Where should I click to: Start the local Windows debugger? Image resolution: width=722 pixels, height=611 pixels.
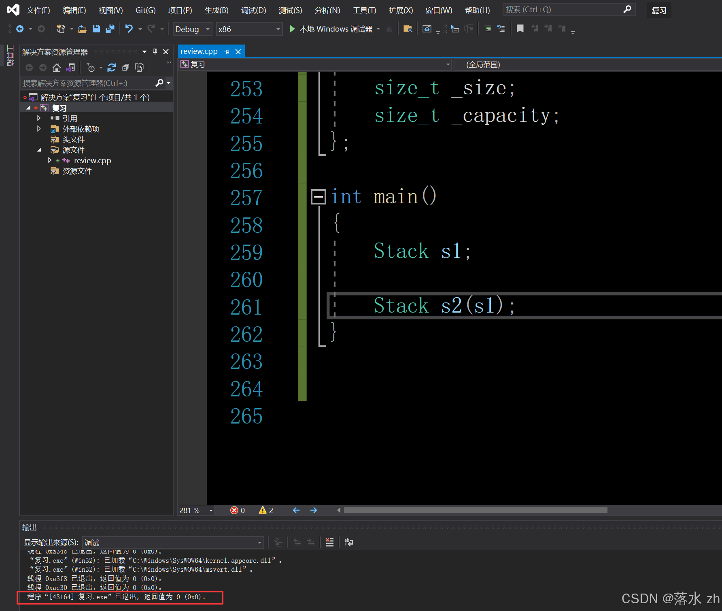pos(331,29)
